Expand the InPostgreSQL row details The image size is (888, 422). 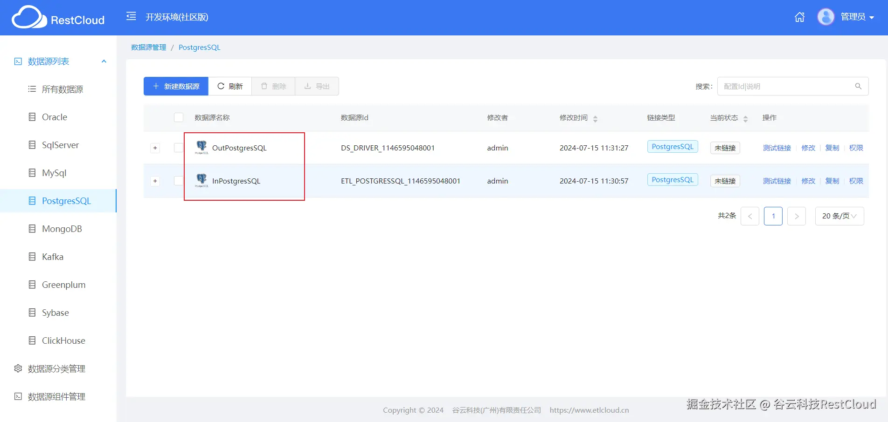pos(155,181)
